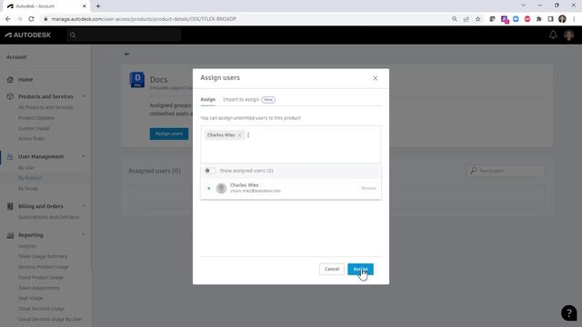Open Active Trials in the sidebar

[32, 139]
